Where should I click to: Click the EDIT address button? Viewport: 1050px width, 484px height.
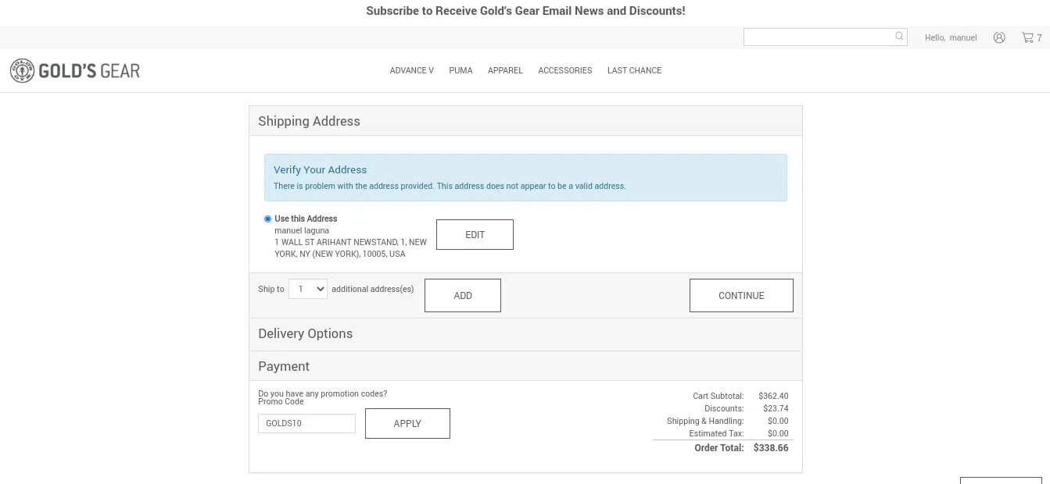(x=475, y=235)
